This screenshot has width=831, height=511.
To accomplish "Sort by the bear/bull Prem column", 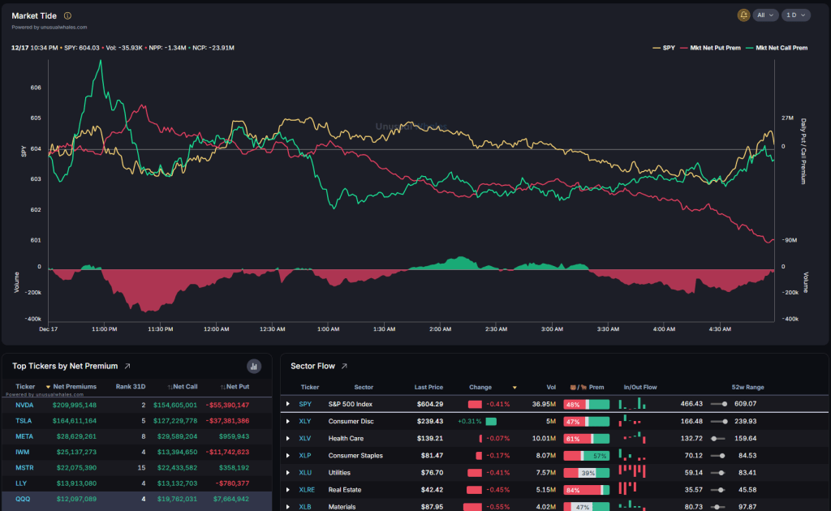I will click(585, 387).
